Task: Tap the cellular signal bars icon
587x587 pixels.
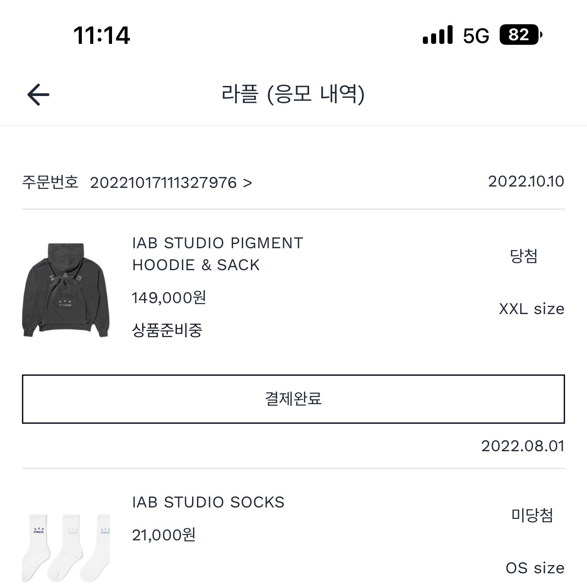Action: point(438,35)
